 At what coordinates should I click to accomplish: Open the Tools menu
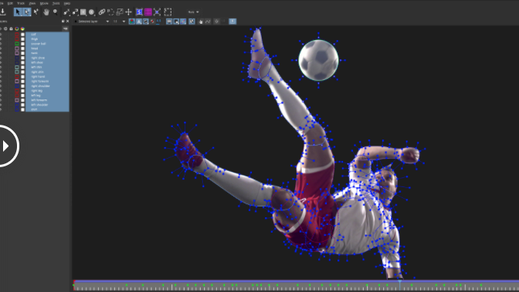click(56, 3)
